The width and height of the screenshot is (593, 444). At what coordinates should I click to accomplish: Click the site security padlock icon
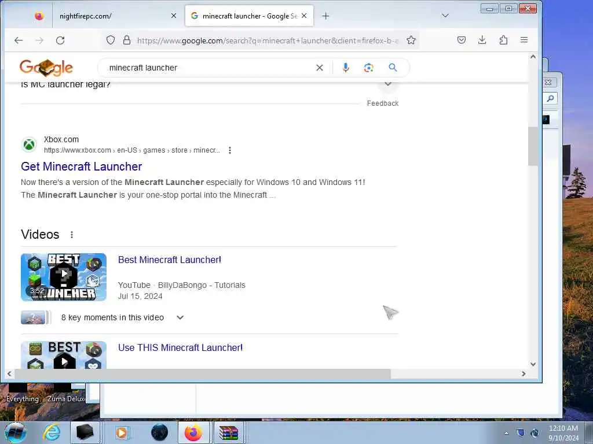[x=127, y=40]
